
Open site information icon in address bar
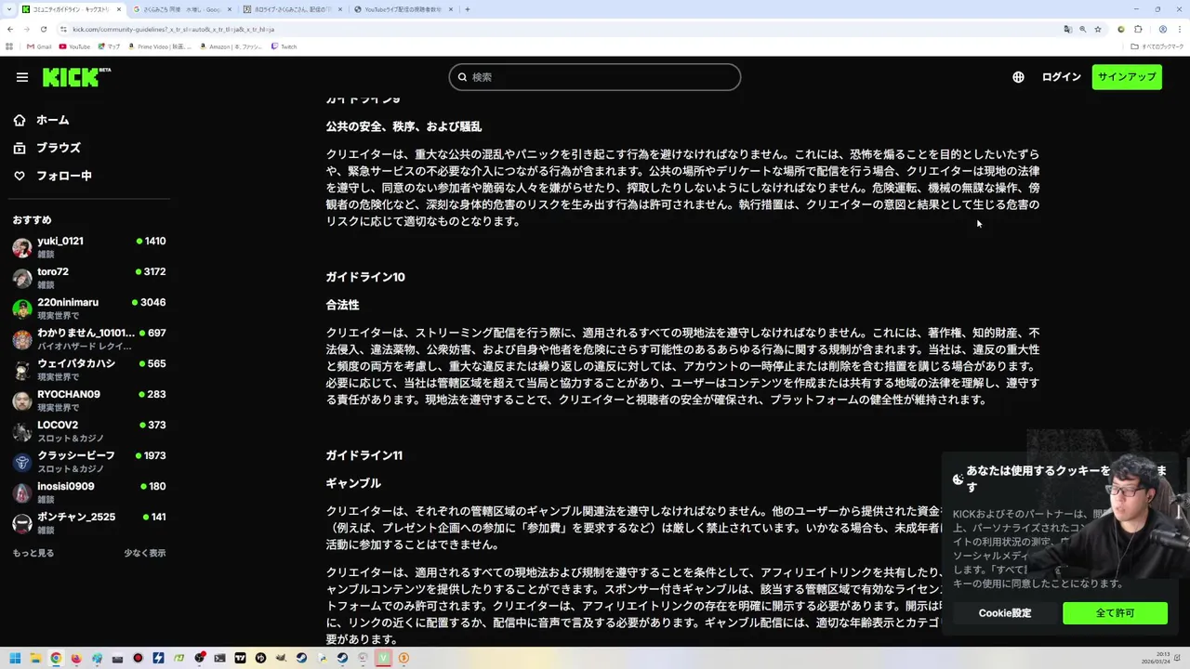(x=63, y=29)
